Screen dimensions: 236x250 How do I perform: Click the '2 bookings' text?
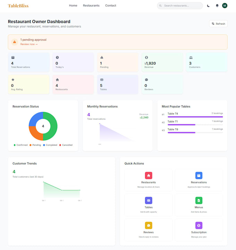(217, 113)
